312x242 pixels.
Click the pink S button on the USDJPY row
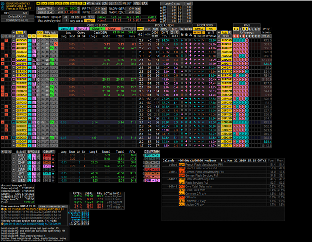(34, 145)
